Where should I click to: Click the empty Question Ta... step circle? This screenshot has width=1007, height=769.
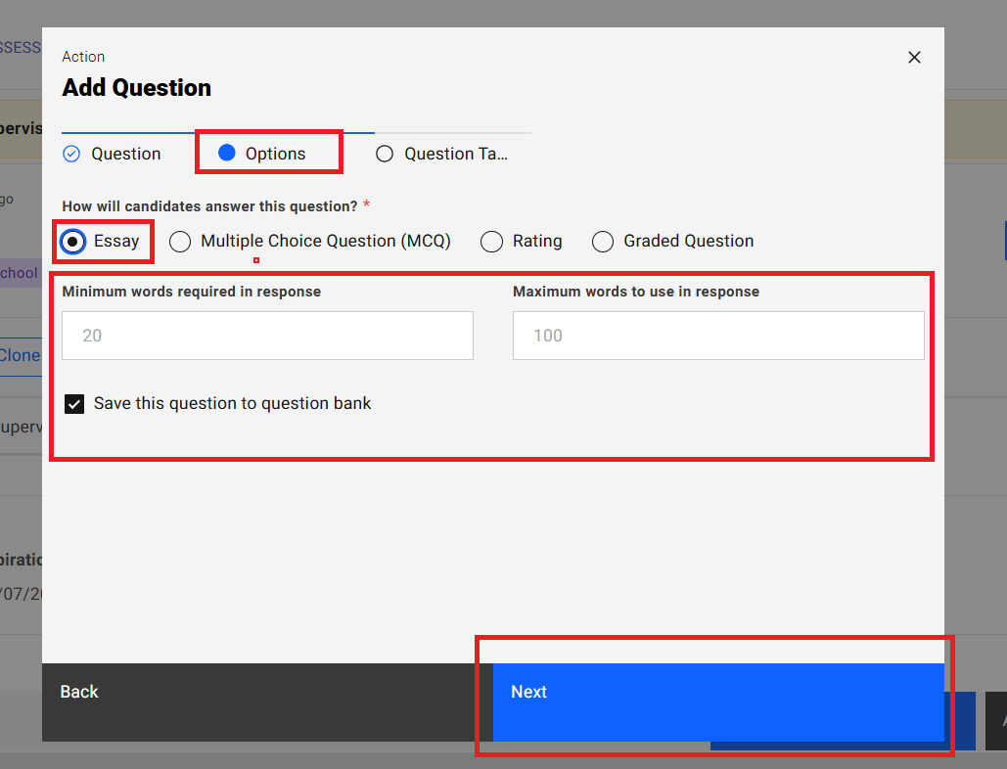point(385,154)
